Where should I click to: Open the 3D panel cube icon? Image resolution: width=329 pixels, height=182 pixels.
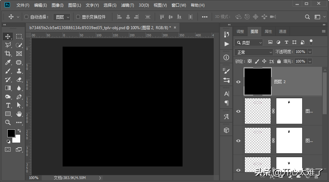[226, 130]
